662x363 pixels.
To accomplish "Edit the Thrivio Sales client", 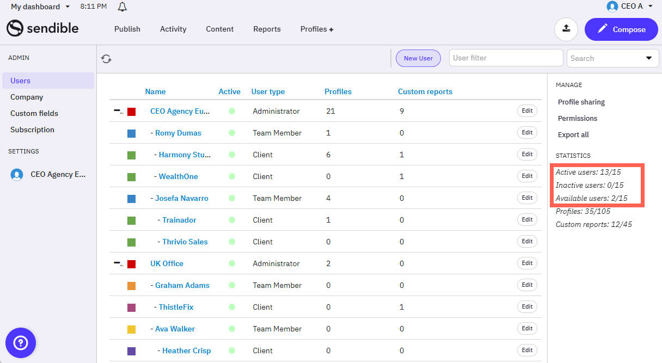I will (527, 242).
